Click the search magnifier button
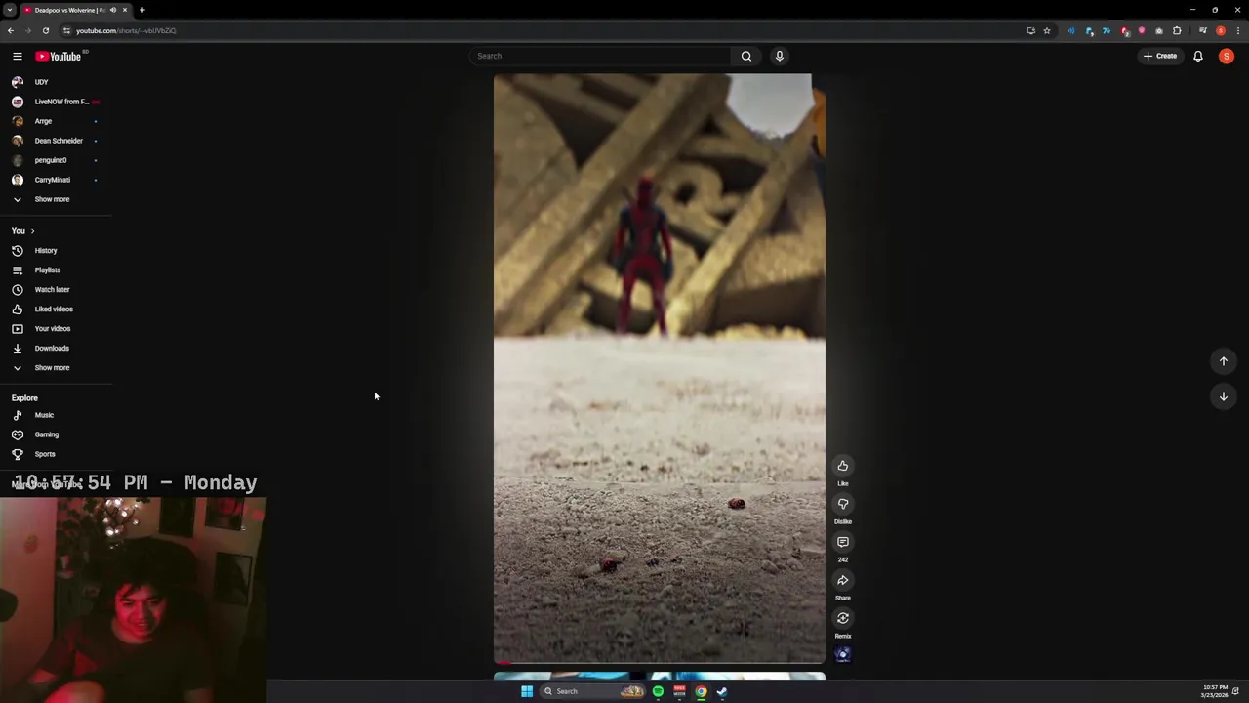Image resolution: width=1249 pixels, height=703 pixels. click(x=746, y=56)
